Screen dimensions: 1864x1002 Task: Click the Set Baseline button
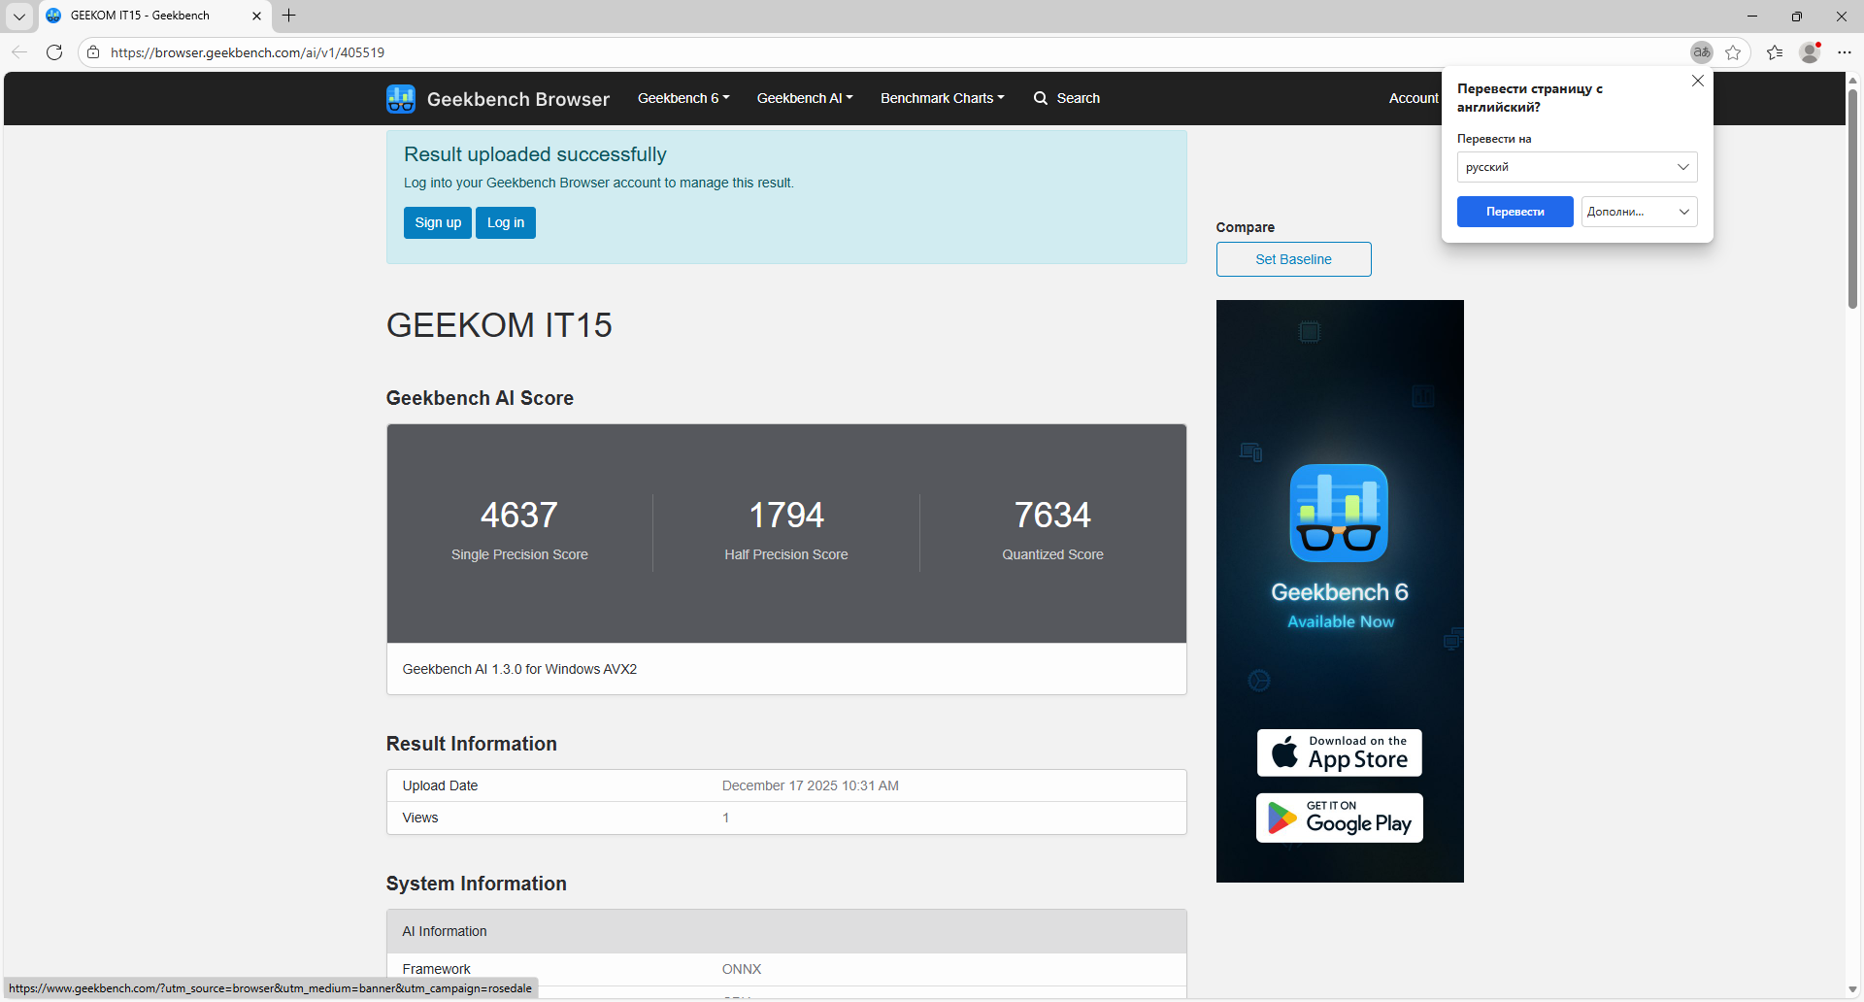[x=1293, y=259]
